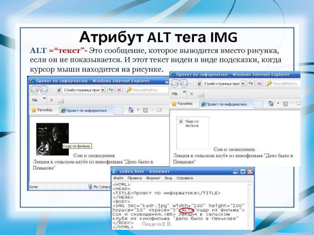Click Back arrow in left Internet Explorer window
This screenshot has height=235, width=314.
point(35,90)
